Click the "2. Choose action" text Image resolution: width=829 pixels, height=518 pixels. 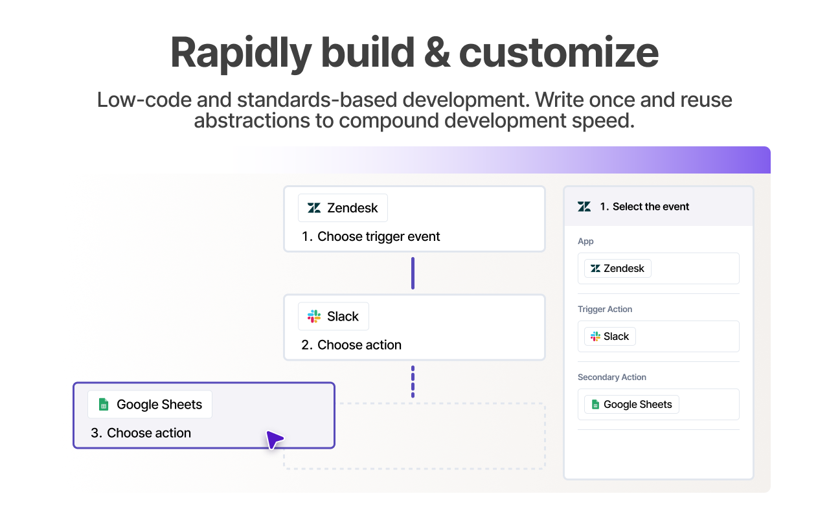(352, 345)
